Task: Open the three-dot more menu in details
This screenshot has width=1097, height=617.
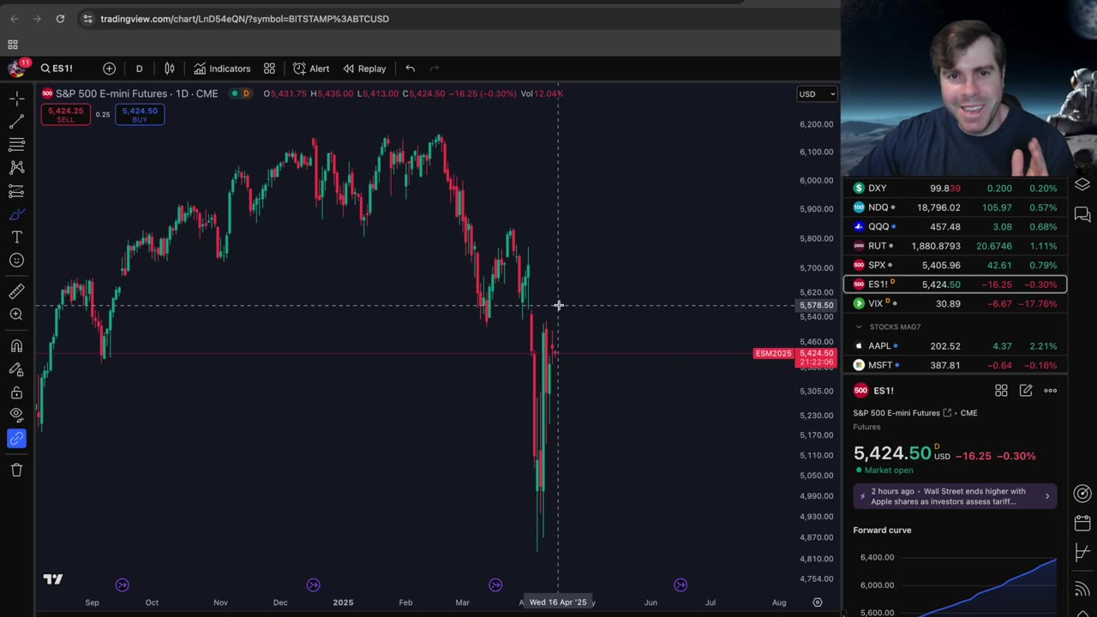Action: (1050, 391)
